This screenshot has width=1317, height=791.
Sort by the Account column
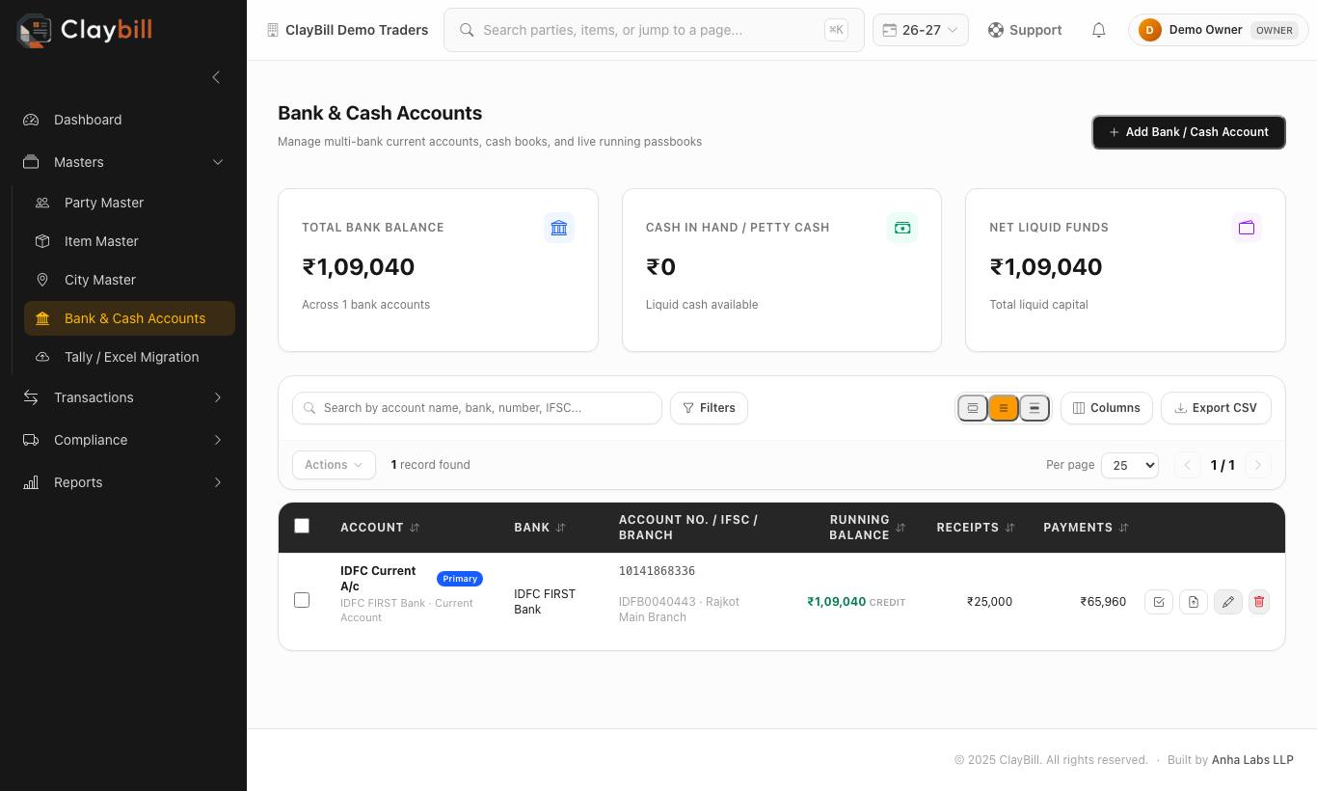pos(380,528)
